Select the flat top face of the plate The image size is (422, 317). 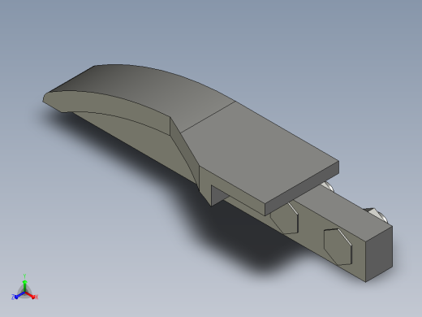(x=260, y=152)
